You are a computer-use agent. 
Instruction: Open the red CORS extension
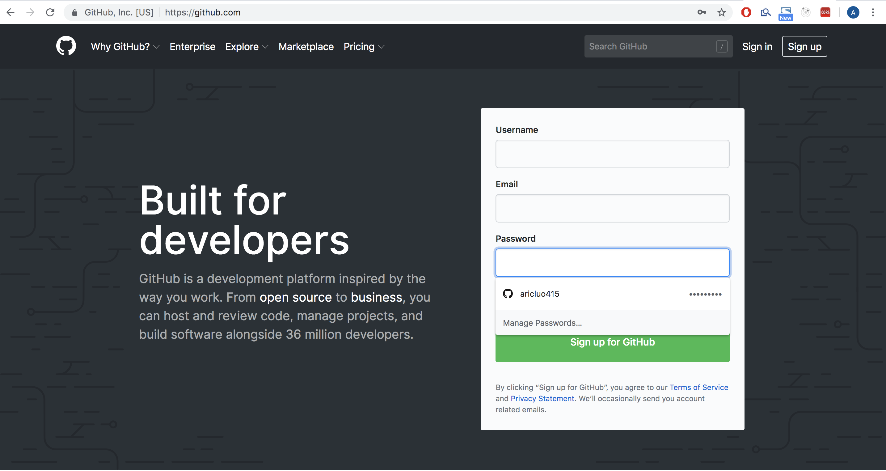tap(825, 12)
